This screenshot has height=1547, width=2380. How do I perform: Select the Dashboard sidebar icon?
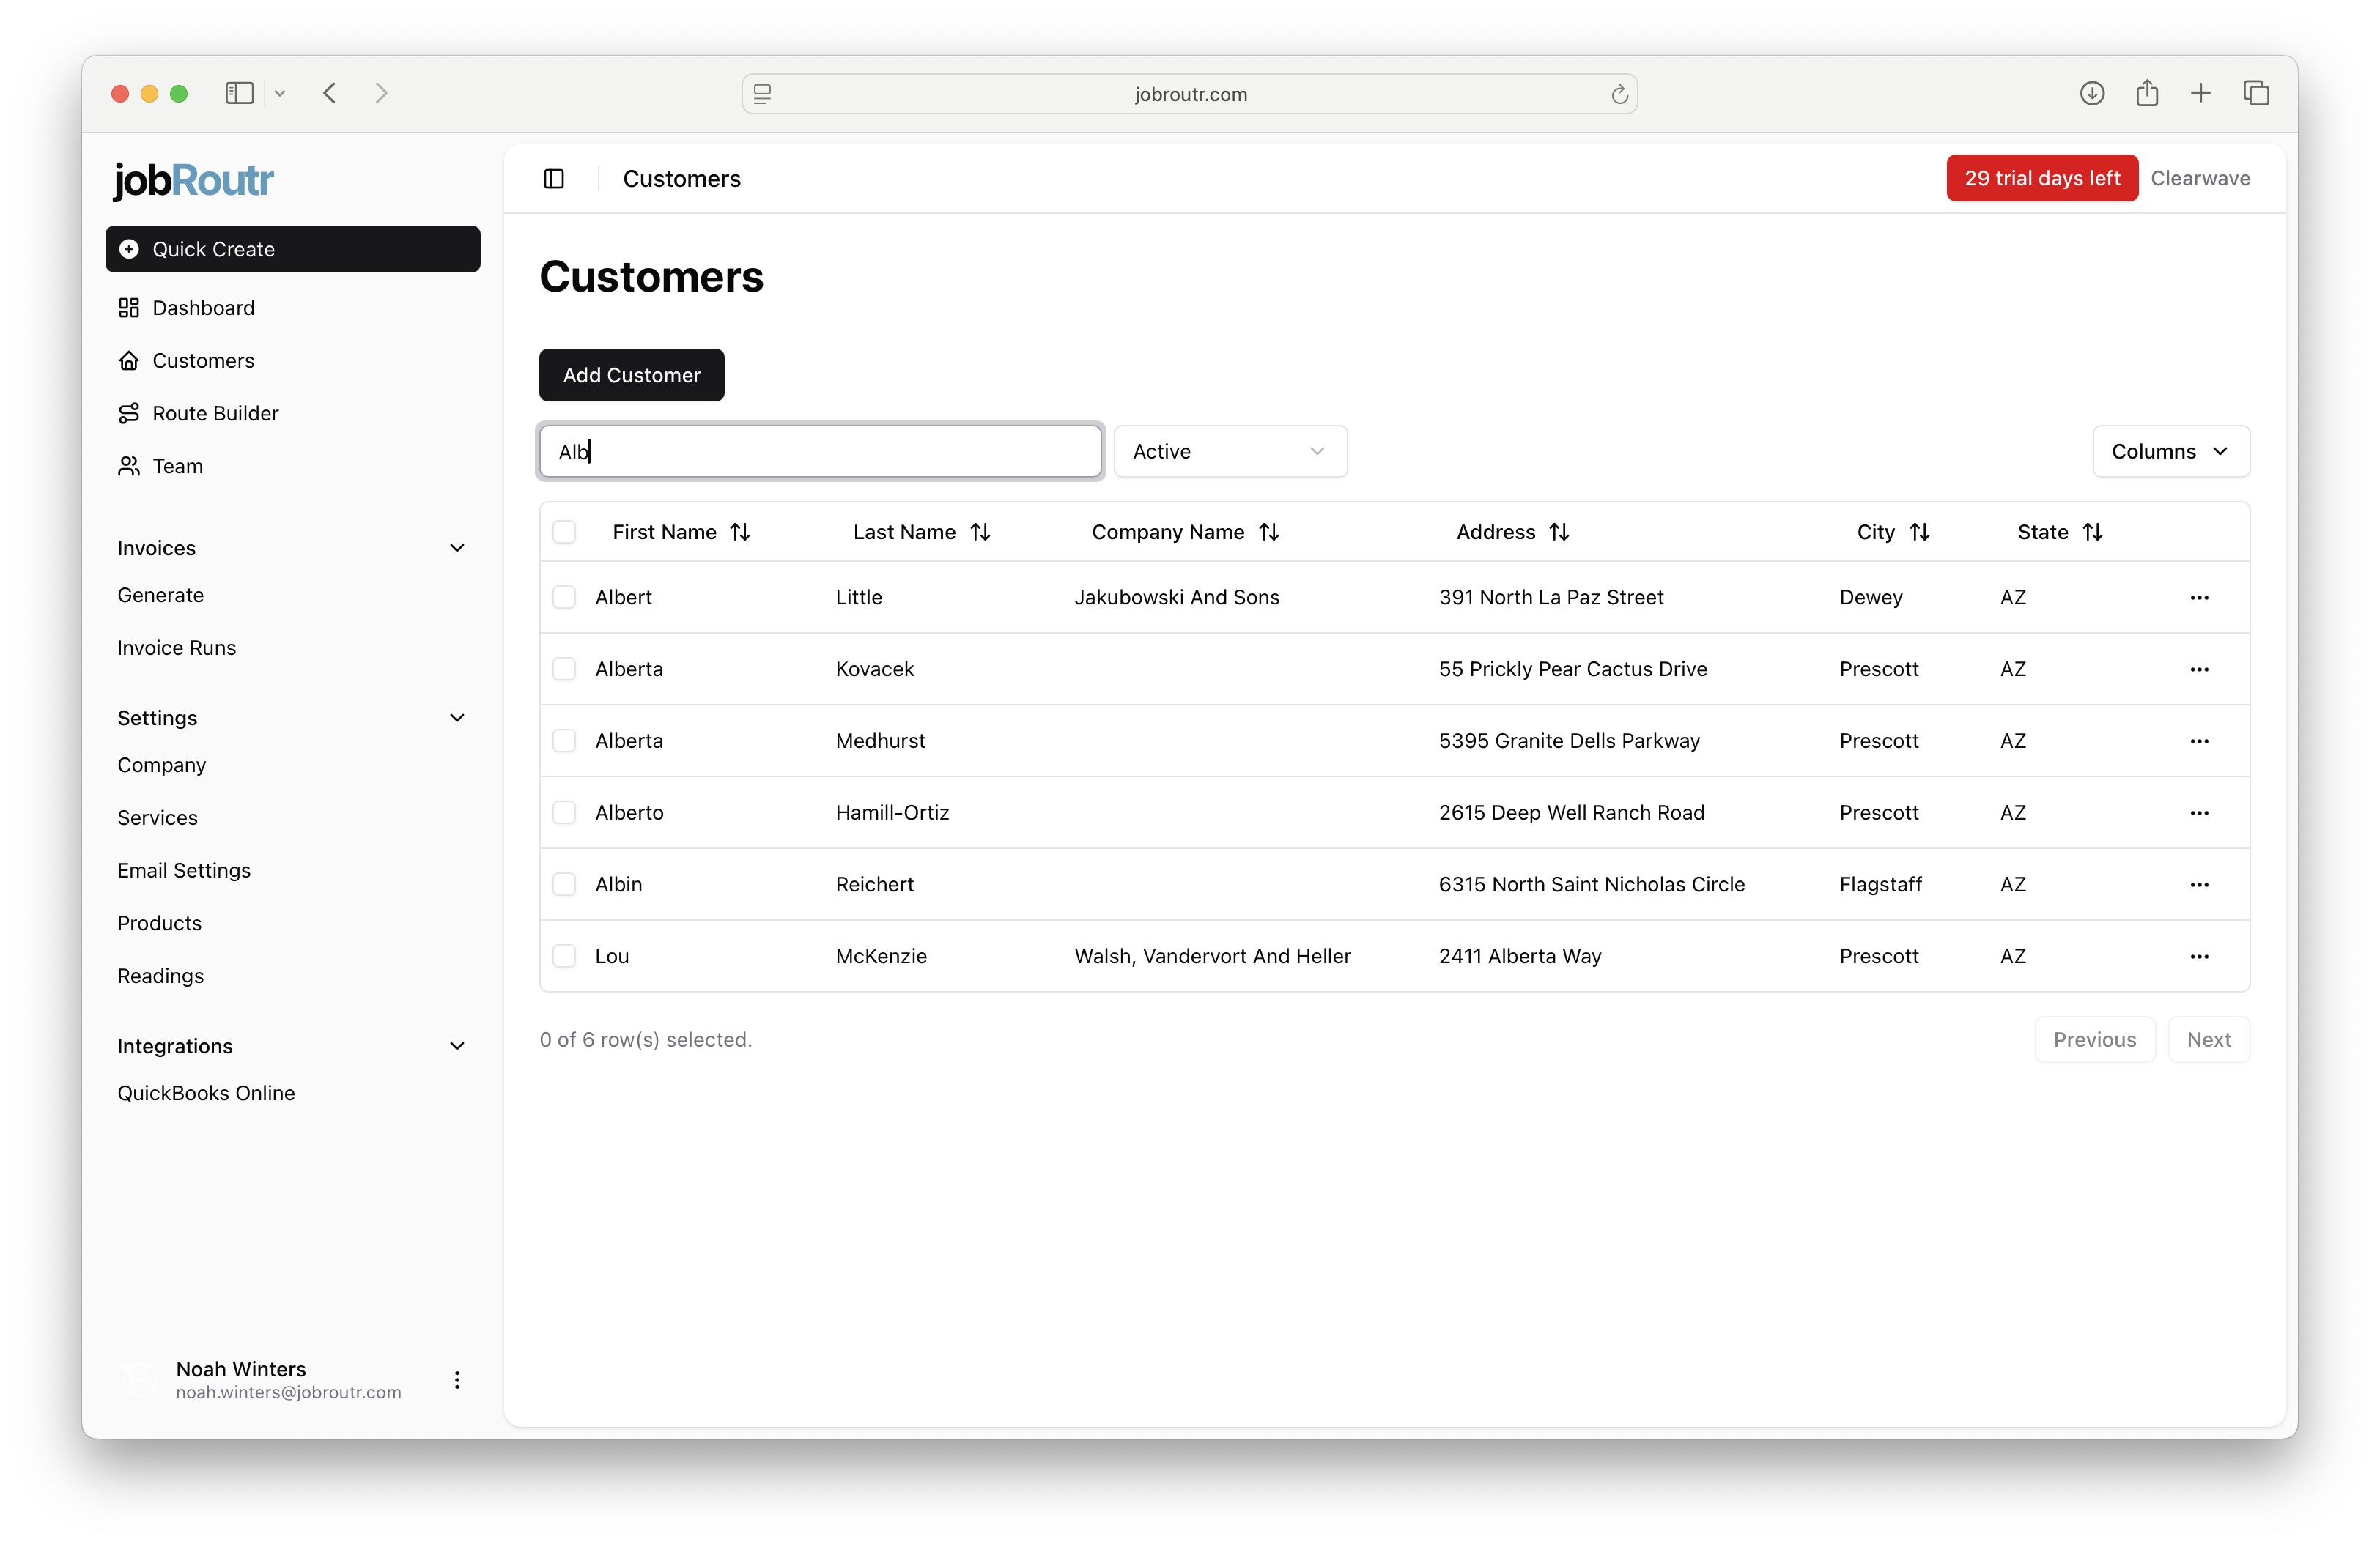tap(130, 308)
